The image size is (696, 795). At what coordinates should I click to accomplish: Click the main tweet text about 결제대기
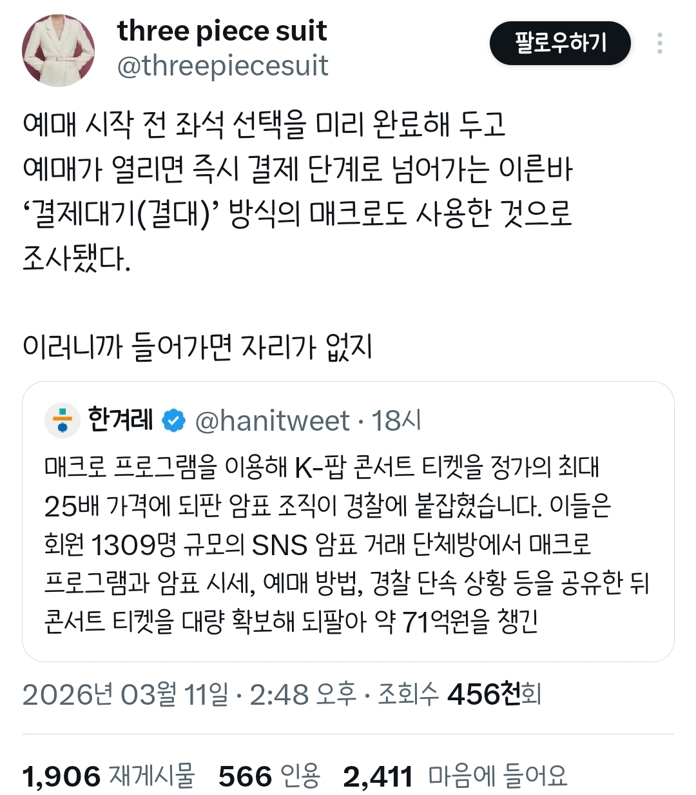pos(298,191)
